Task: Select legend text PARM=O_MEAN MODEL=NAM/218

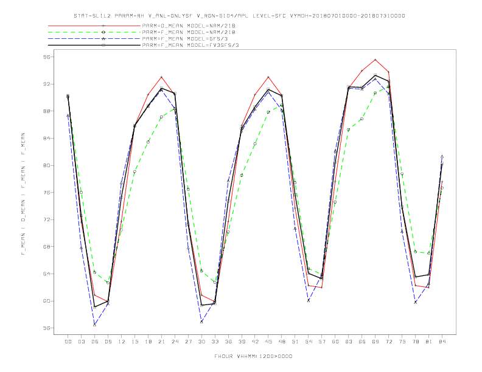Action: 189,26
